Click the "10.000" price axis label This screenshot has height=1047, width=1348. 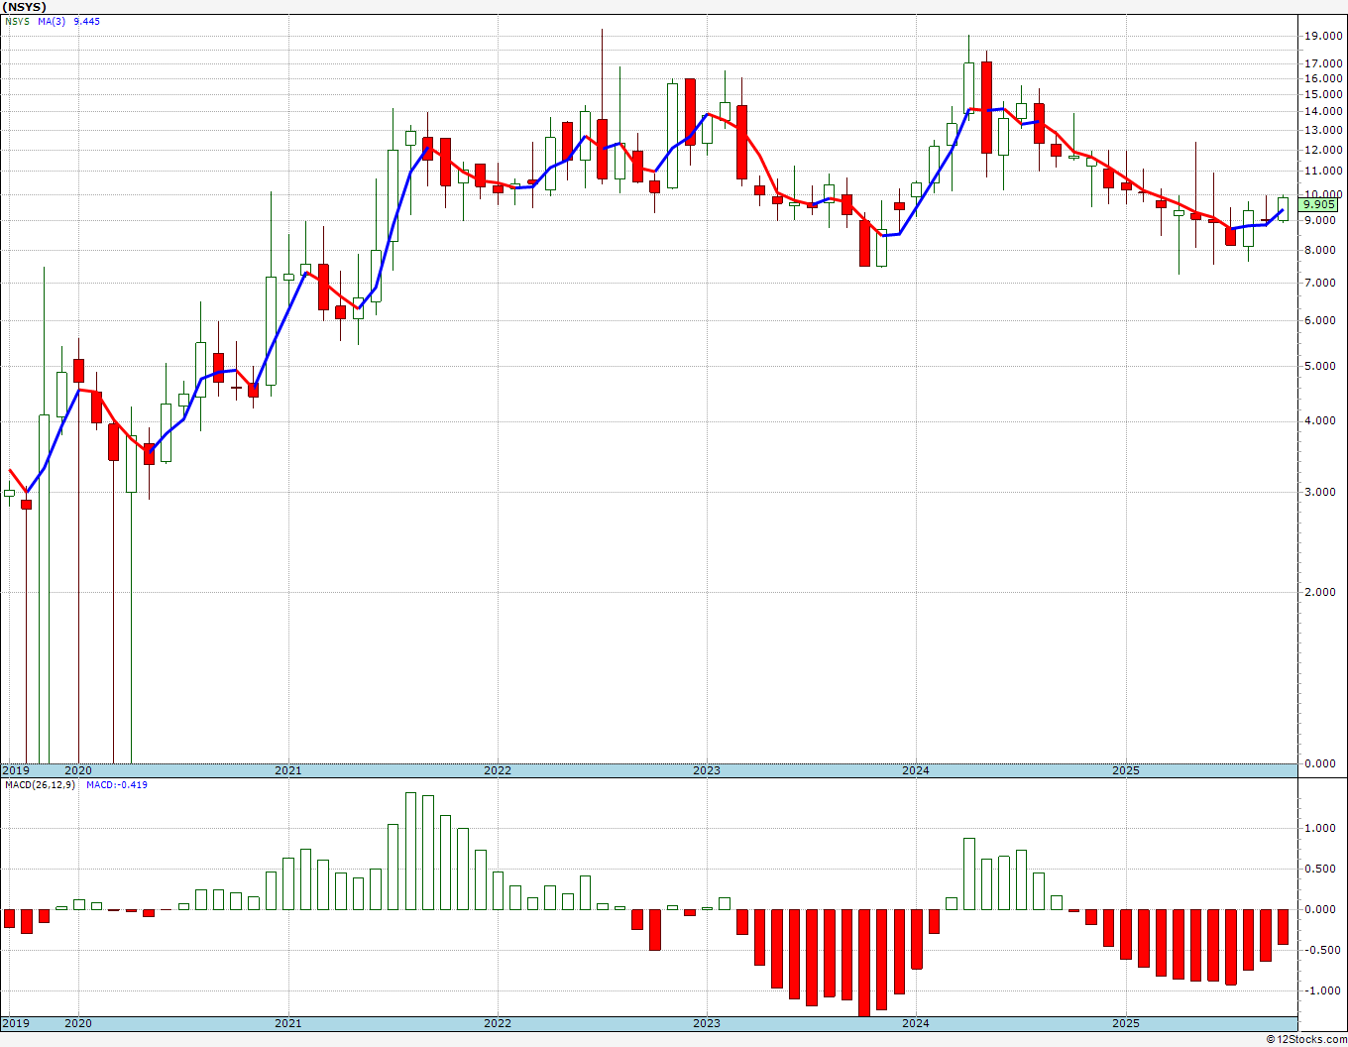(x=1324, y=193)
